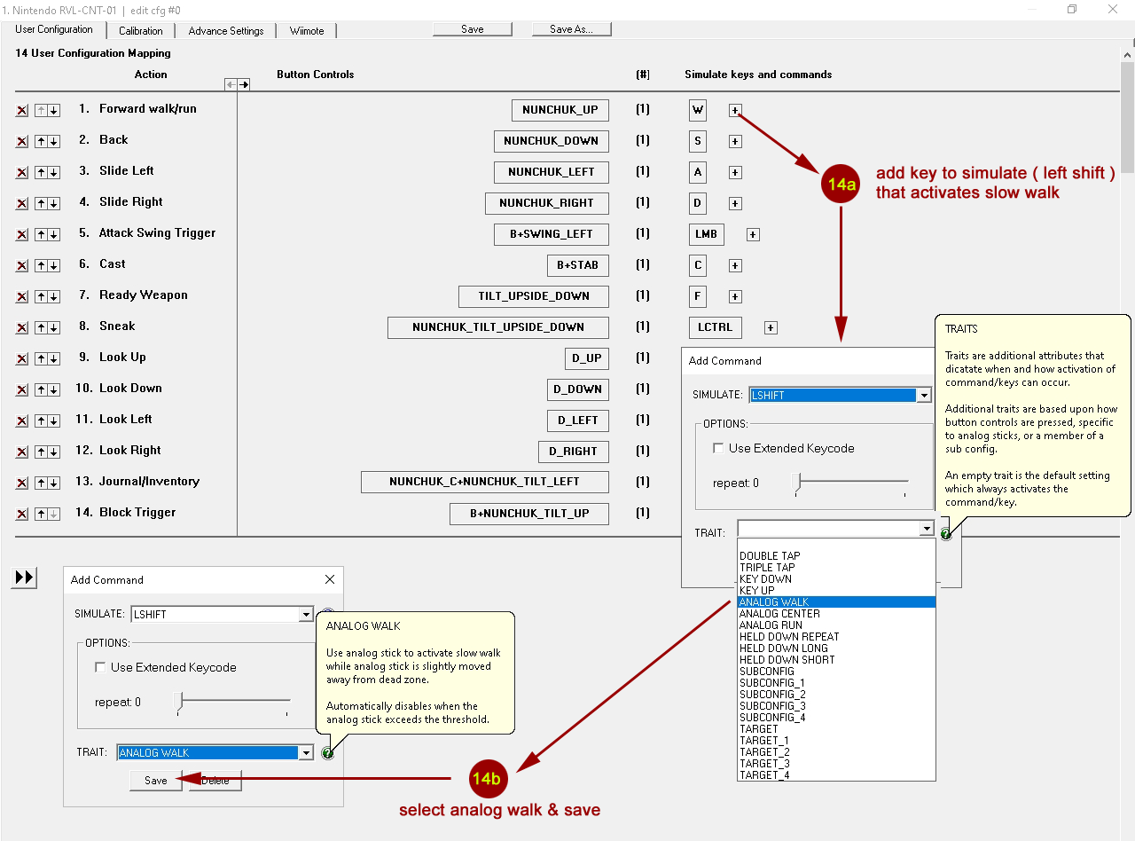Click the repeat slider in lower-left dialog

pyautogui.click(x=180, y=703)
